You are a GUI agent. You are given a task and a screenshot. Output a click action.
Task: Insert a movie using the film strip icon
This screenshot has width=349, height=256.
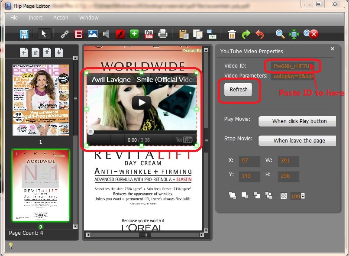coord(78,34)
